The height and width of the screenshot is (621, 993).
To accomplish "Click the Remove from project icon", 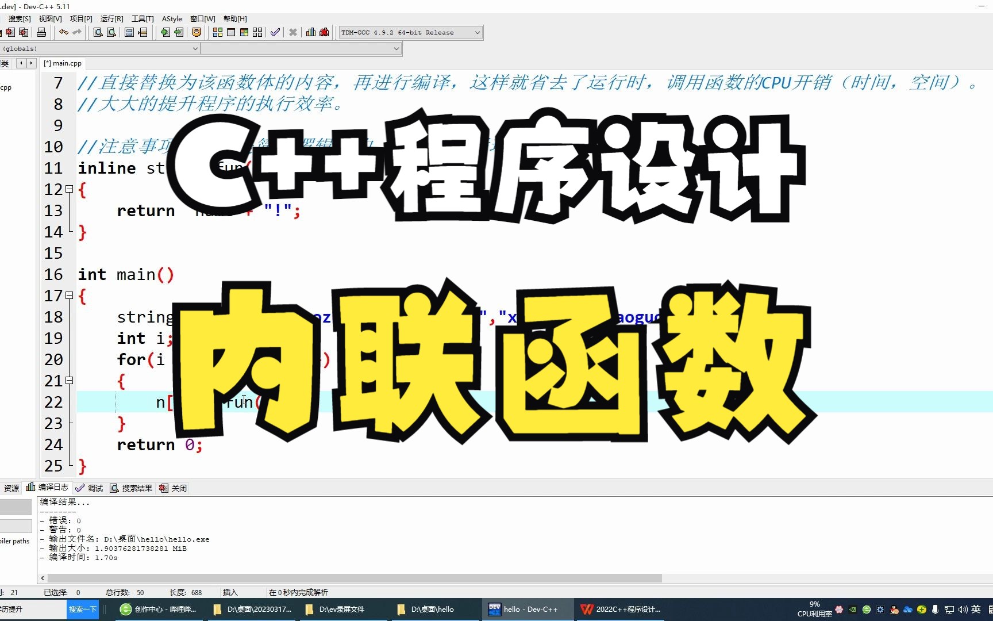I will pos(179,32).
